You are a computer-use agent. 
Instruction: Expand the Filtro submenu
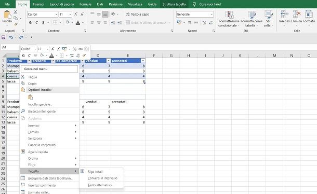(49, 165)
